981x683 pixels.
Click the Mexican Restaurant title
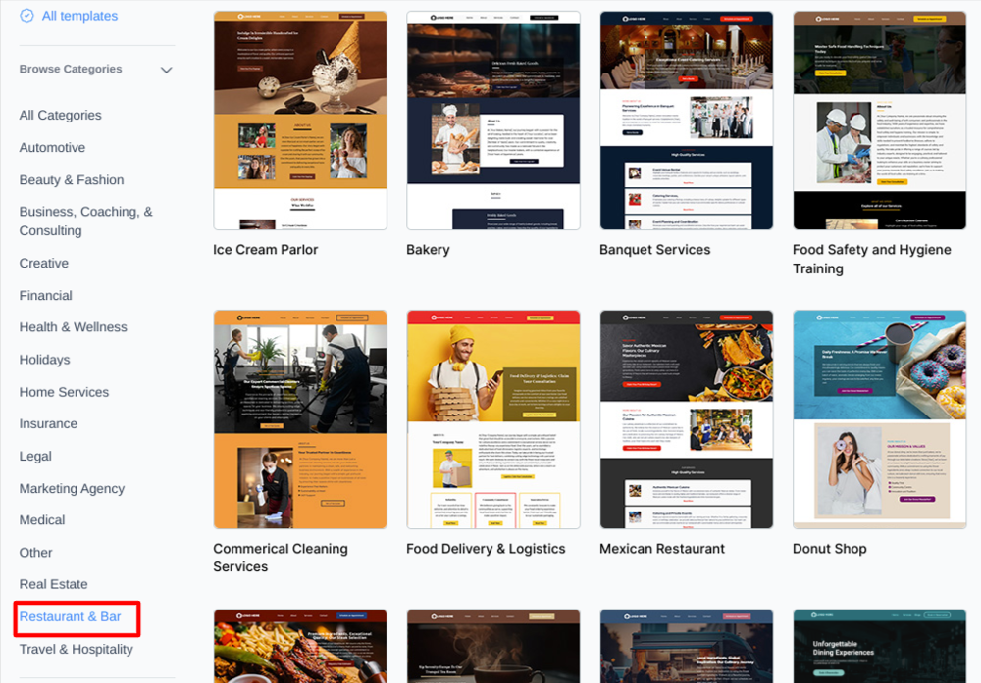coord(662,549)
